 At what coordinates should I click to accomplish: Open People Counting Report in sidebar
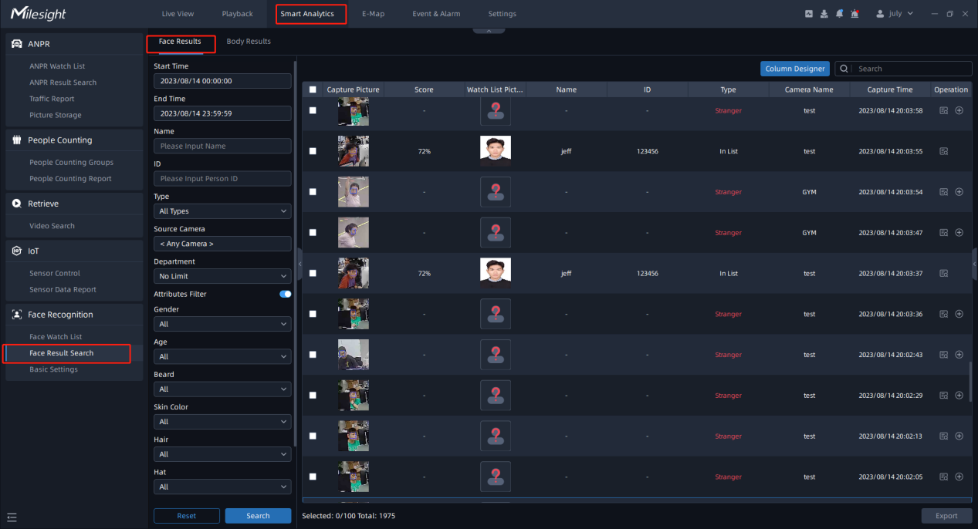point(70,179)
